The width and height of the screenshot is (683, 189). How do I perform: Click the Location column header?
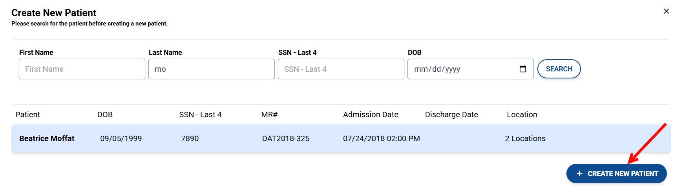(x=522, y=114)
